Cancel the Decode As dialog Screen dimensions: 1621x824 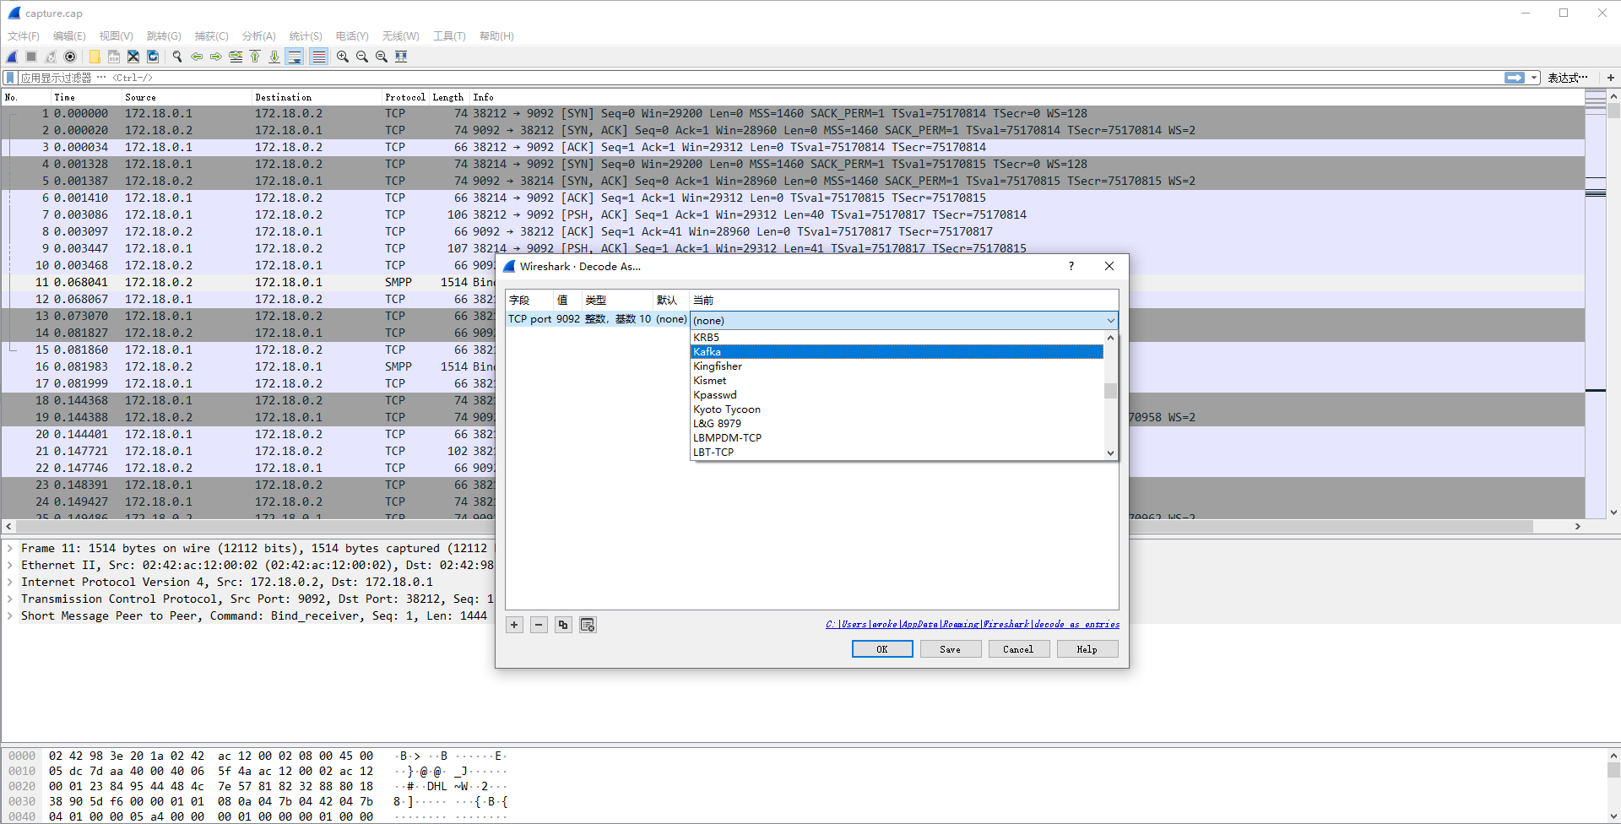(1018, 649)
